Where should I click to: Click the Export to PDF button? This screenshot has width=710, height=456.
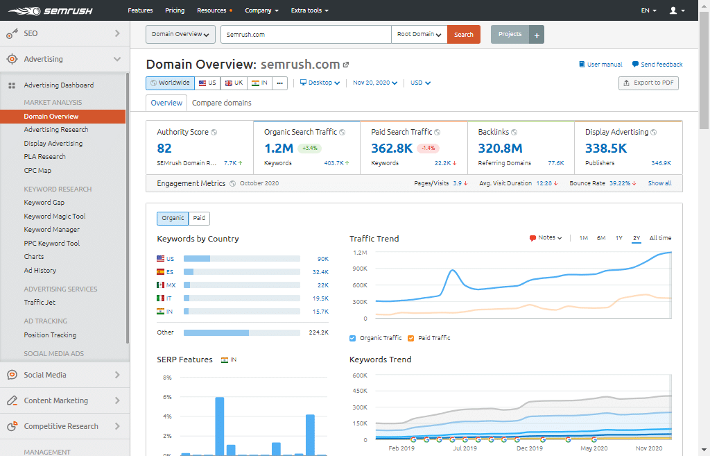coord(648,83)
